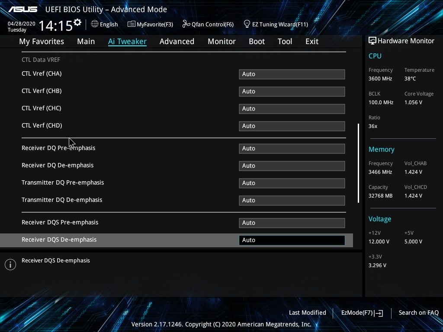Open the Tool tab
This screenshot has width=443, height=332.
pos(285,41)
